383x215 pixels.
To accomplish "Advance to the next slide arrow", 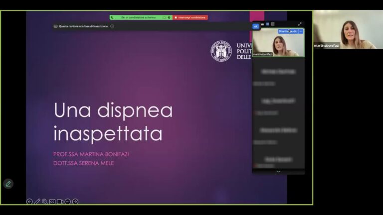I will point(75,202).
